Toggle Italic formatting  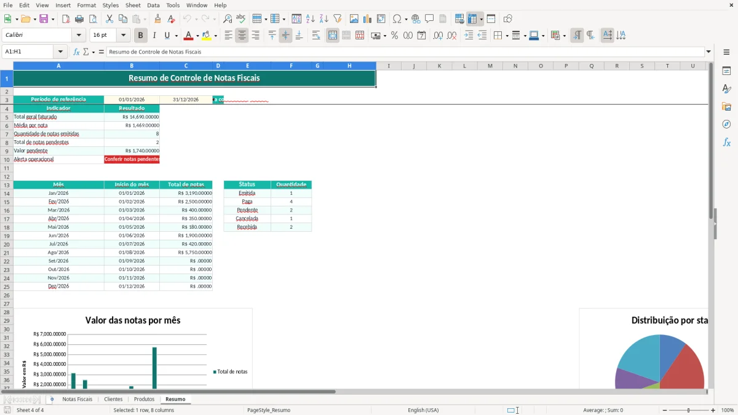tap(154, 36)
